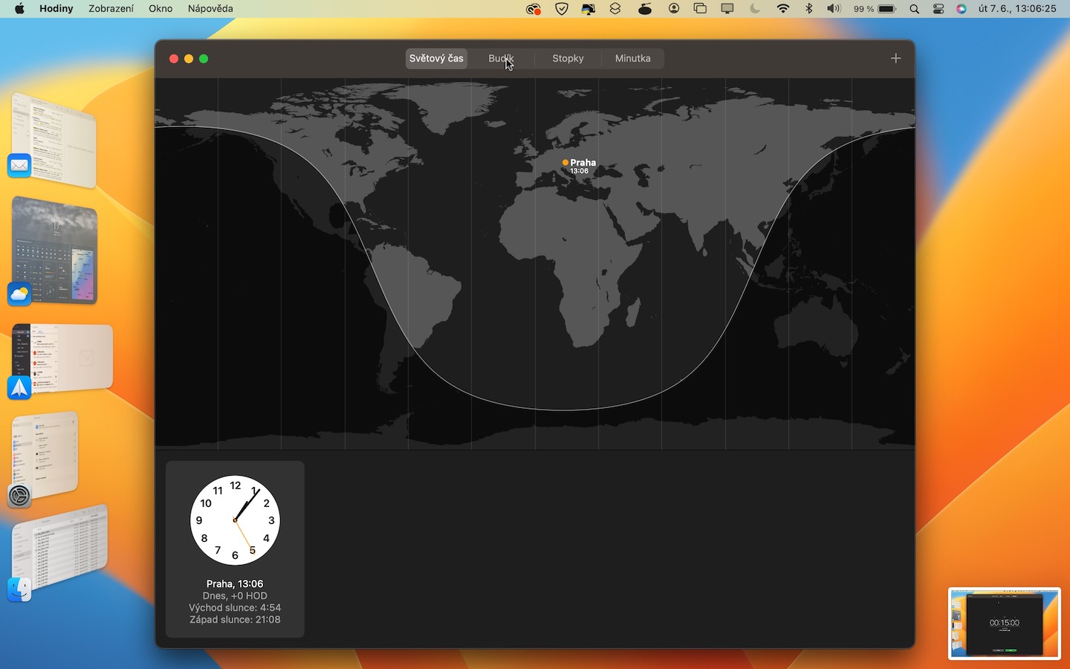
Task: Click the 'Praha, 13:06' clock label
Action: click(x=235, y=584)
